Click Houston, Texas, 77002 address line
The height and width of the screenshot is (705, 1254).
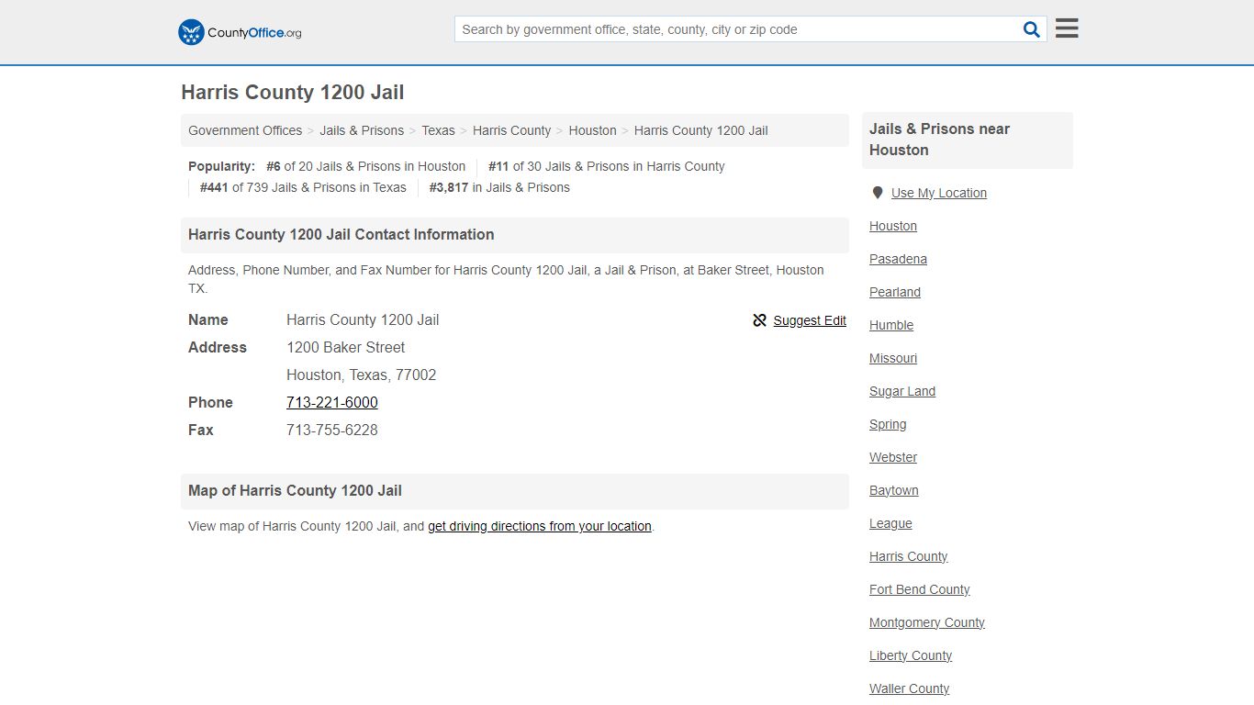(x=362, y=375)
